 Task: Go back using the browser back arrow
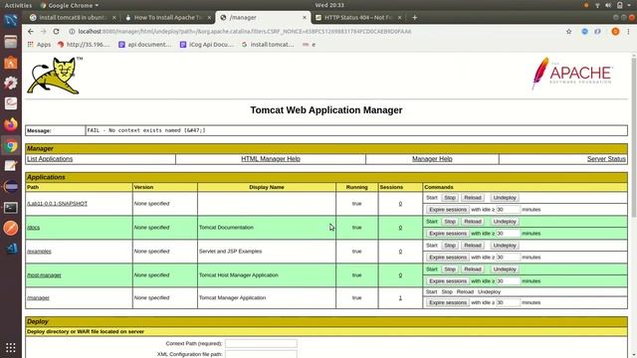31,31
